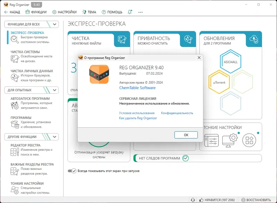This screenshot has width=277, height=203.
Task: Click the privacy icon on ПРИВАТНОСТЬ card
Action: pyautogui.click(x=188, y=39)
